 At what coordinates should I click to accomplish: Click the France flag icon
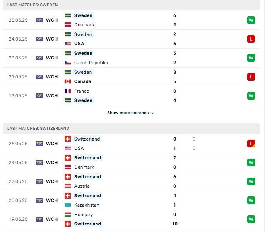[x=68, y=91]
